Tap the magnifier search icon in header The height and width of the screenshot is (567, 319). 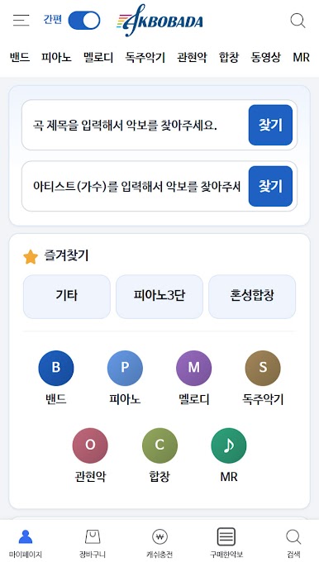298,21
